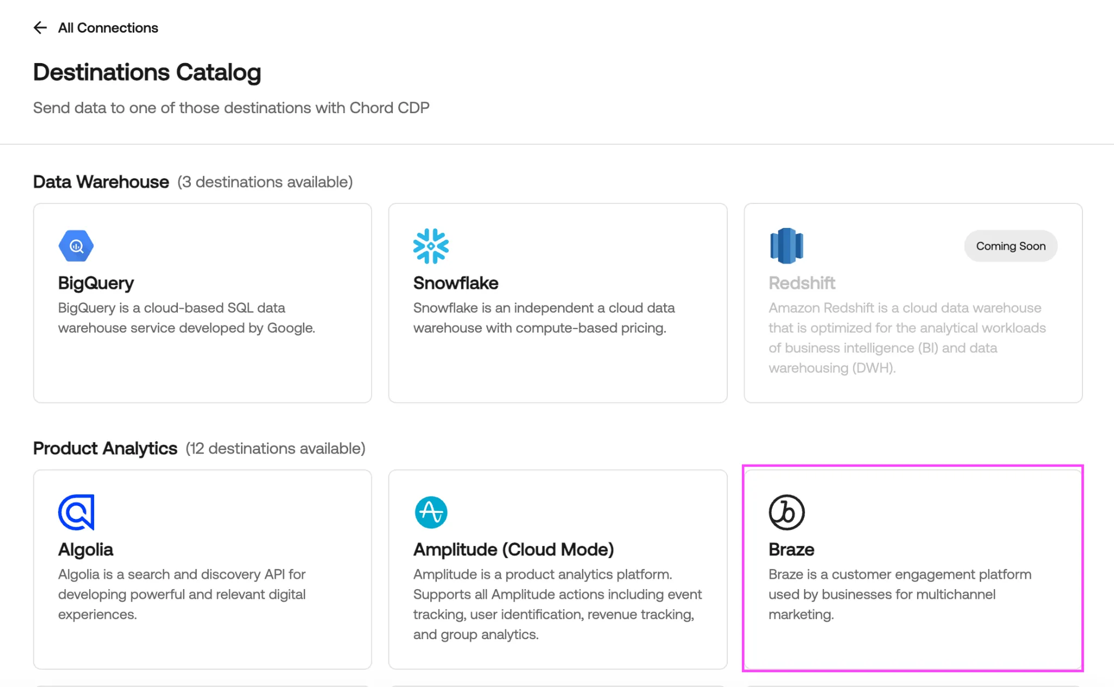Image resolution: width=1114 pixels, height=687 pixels.
Task: Click the Amplitude description text
Action: [x=558, y=604]
